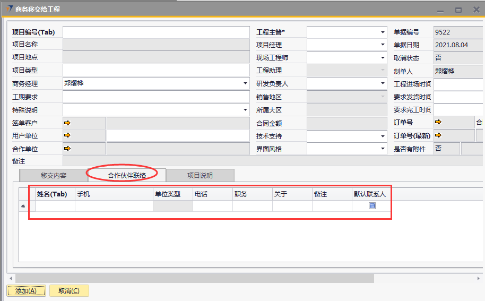This screenshot has width=485, height=301.
Task: Open the 项目经理 dropdown list
Action: (x=383, y=45)
